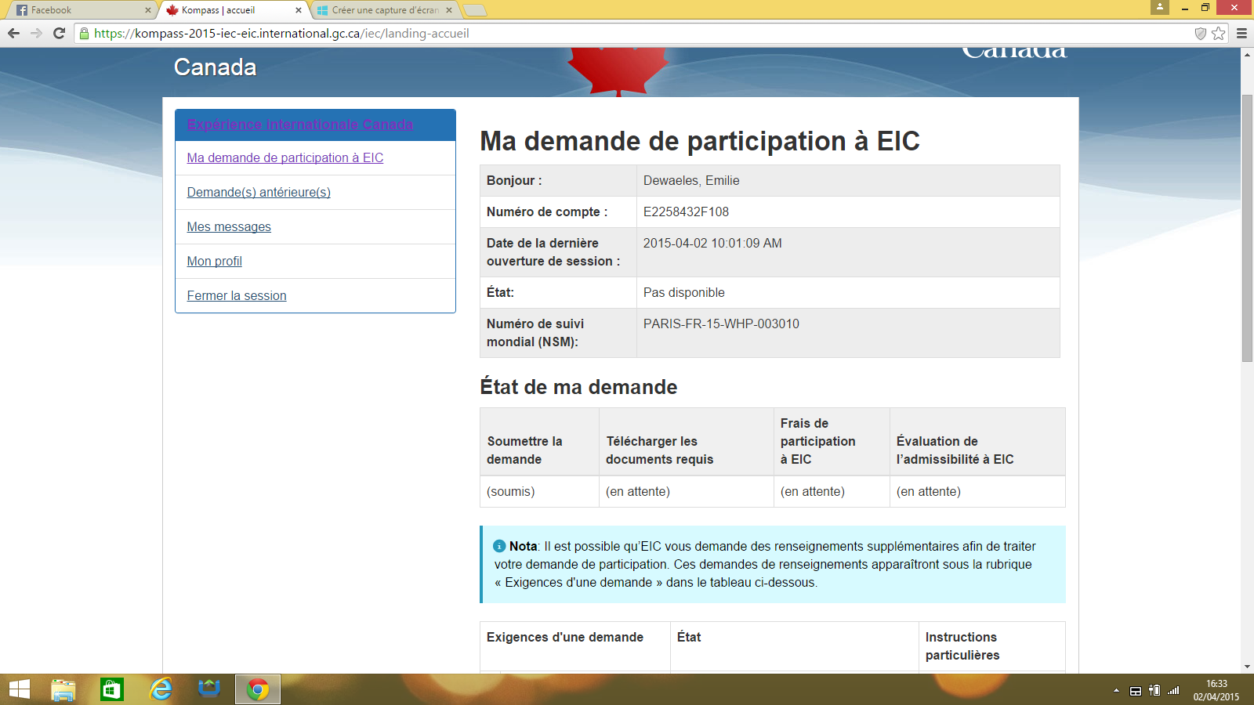The height and width of the screenshot is (705, 1254).
Task: Reload the Kompass page
Action: pyautogui.click(x=59, y=33)
